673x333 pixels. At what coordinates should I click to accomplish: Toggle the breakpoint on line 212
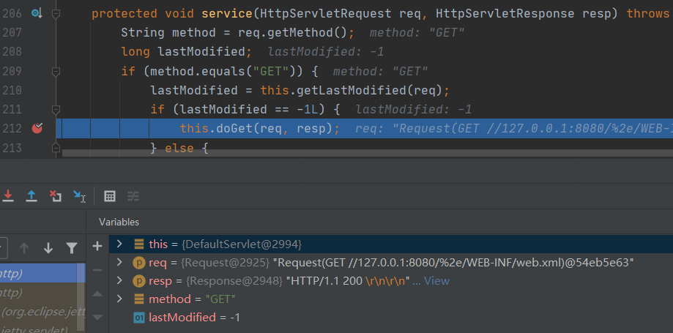click(37, 128)
